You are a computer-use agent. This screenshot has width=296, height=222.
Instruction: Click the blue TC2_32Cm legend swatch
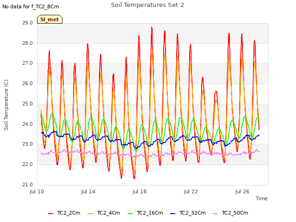pyautogui.click(x=173, y=214)
